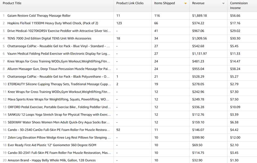Click commission income $30.30
257x163 pixels.
(235, 38)
